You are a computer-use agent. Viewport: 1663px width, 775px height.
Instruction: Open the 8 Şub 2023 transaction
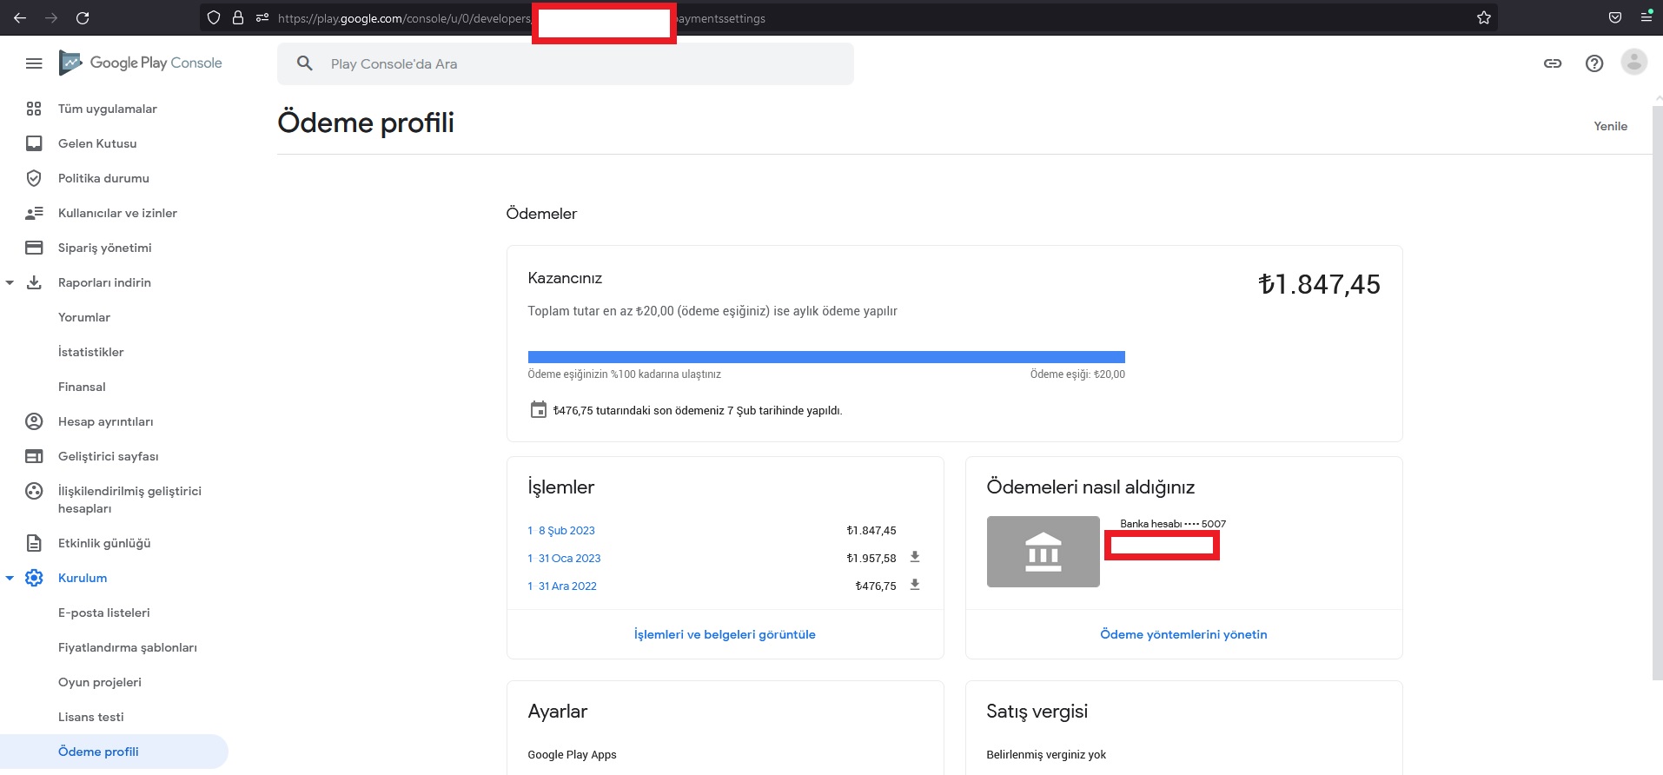point(561,530)
